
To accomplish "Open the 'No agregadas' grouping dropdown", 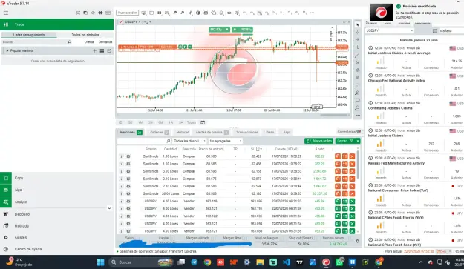I will [x=225, y=141].
